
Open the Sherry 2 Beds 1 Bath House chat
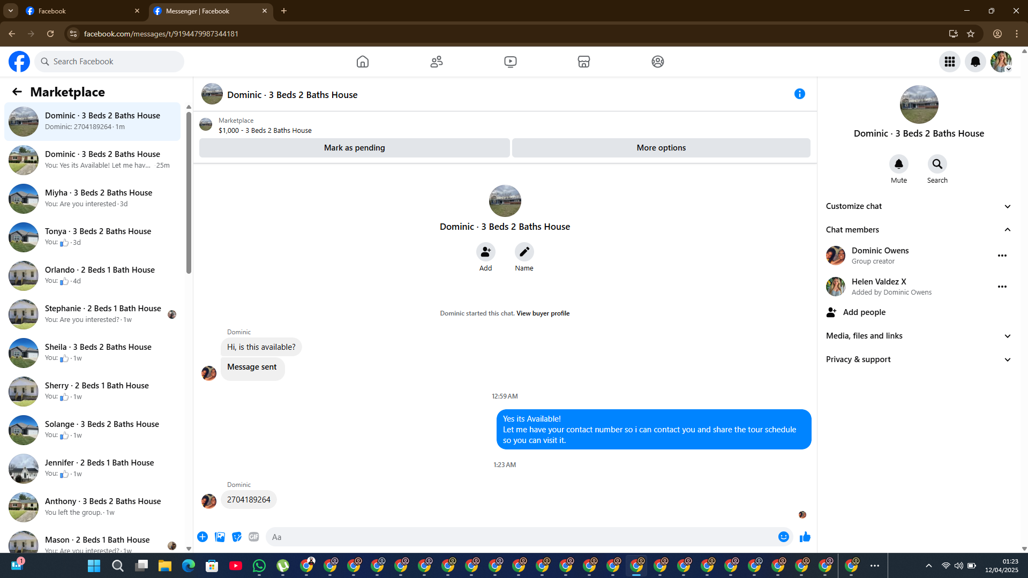[x=93, y=392]
